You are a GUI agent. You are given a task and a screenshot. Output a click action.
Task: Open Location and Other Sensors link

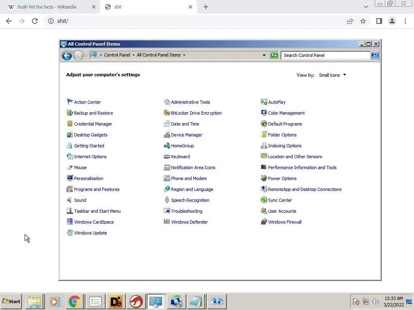(295, 157)
